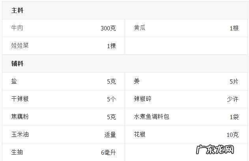Screen dimensions: 249x161
Task: Open the 花椒 ingredient link
Action: [x=140, y=134]
